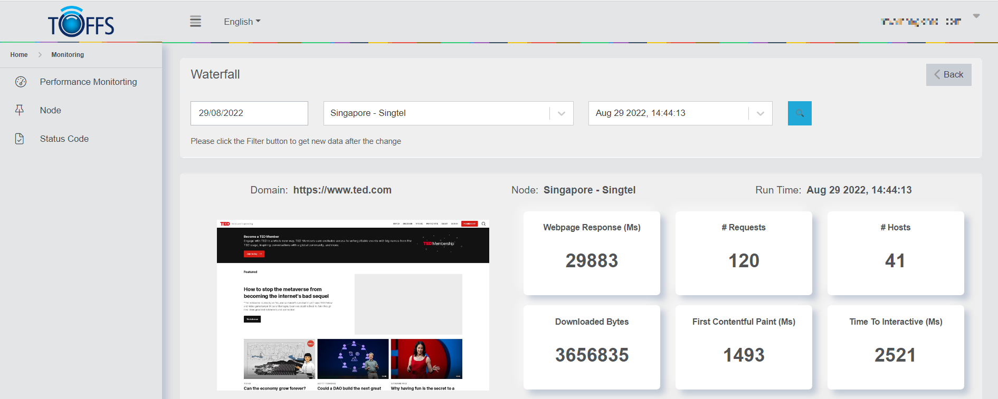Click the ted.com page screenshot thumbnail

click(353, 305)
